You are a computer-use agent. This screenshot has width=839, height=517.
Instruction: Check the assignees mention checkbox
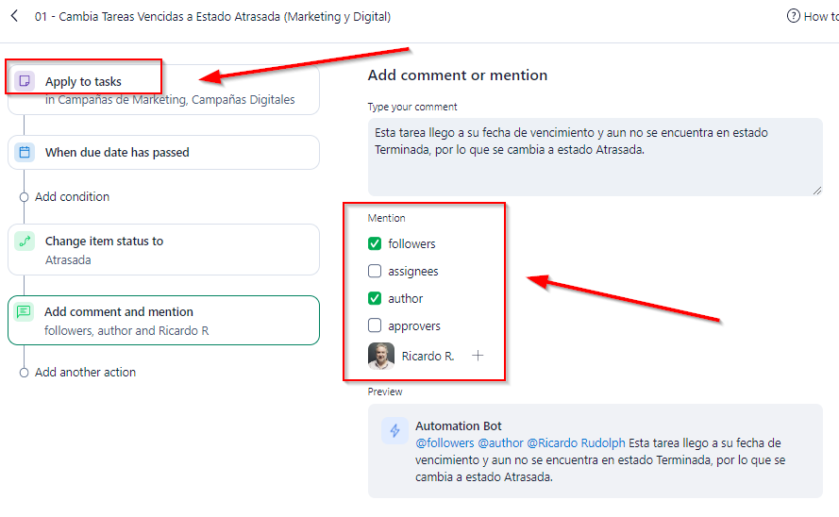click(x=375, y=271)
